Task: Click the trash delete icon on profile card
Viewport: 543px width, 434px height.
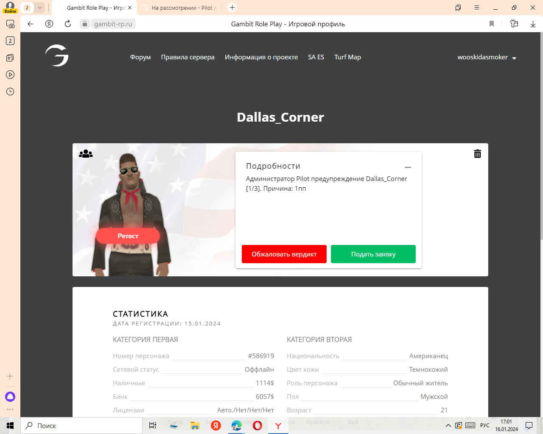Action: click(x=477, y=154)
